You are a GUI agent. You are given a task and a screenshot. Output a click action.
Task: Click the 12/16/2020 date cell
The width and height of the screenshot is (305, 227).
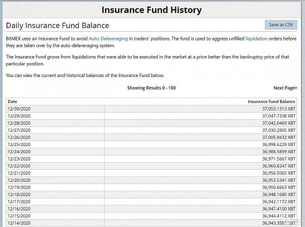pyautogui.click(x=19, y=208)
